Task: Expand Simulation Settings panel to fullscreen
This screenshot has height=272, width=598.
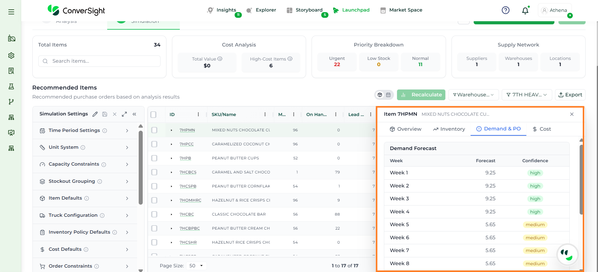Action: 124,114
